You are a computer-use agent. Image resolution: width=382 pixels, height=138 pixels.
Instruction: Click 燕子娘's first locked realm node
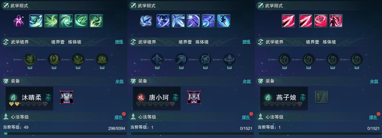[284, 59]
